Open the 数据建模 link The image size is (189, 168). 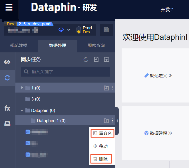[158, 133]
